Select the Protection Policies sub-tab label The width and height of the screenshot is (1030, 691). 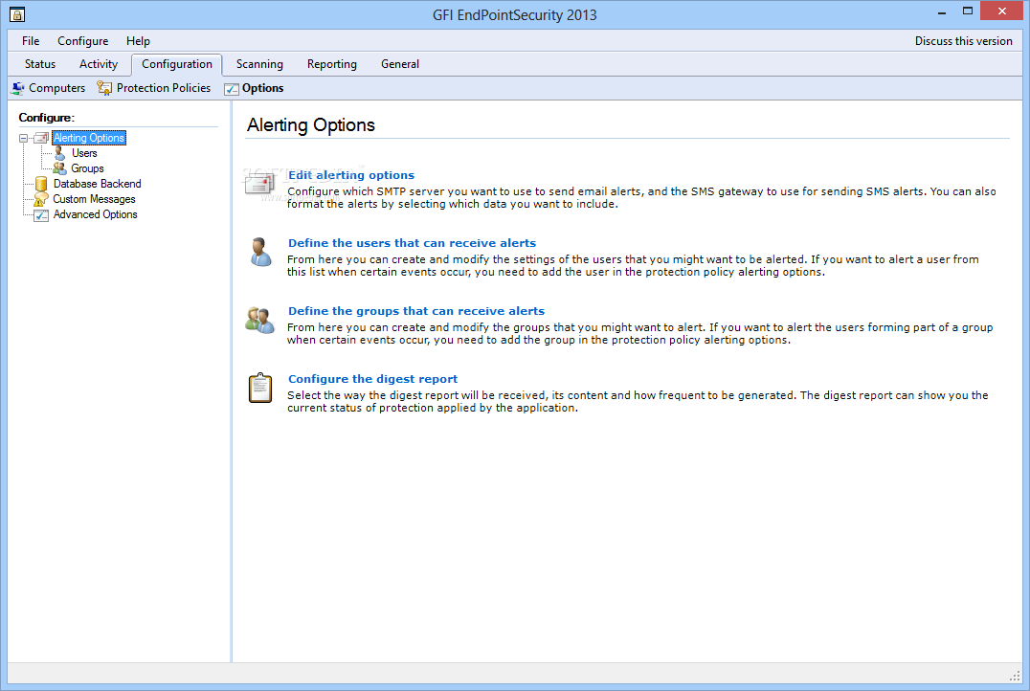(164, 88)
